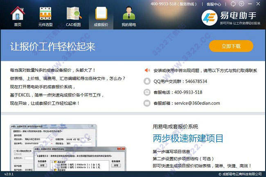Click the 立即下载 button
Image resolution: width=266 pixels, height=177 pixels.
pos(231,46)
